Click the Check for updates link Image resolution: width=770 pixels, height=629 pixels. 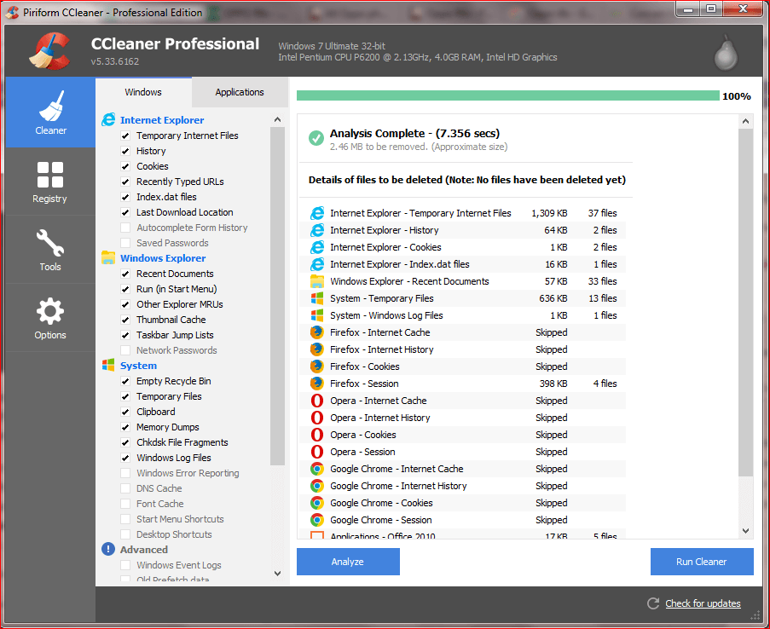(703, 603)
